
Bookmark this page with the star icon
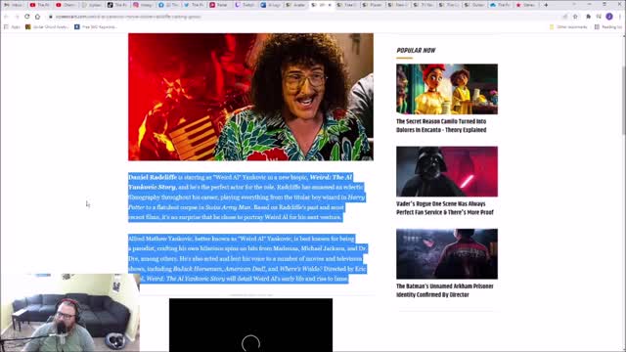[x=575, y=17]
